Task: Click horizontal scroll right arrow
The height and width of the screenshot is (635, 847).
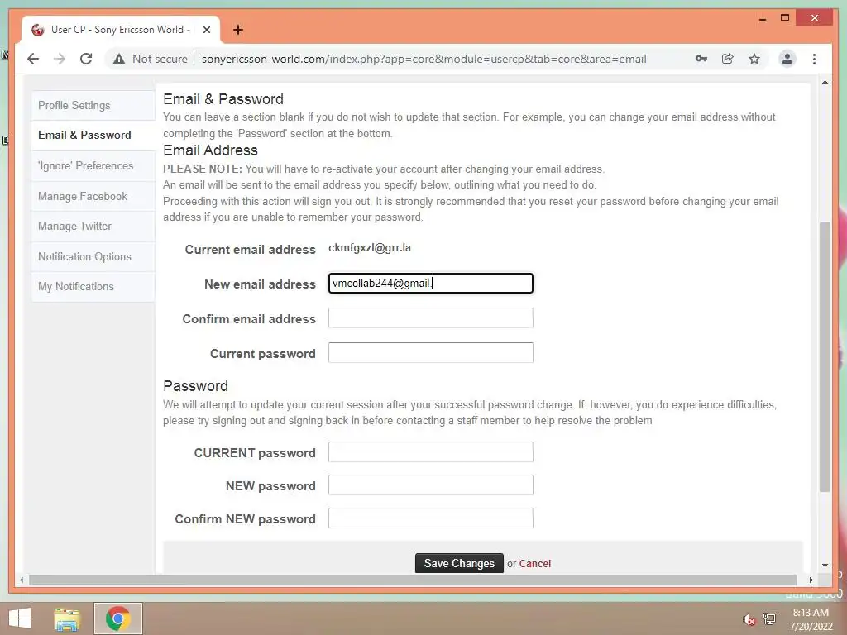Action: (x=811, y=580)
